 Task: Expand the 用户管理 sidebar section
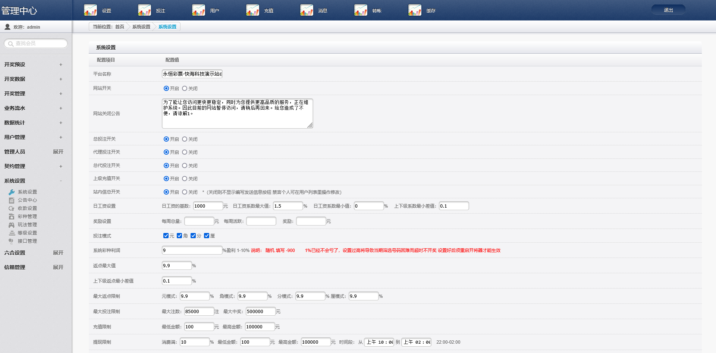pos(61,137)
